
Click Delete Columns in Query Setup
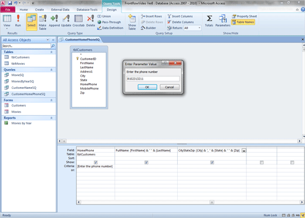tap(181, 22)
